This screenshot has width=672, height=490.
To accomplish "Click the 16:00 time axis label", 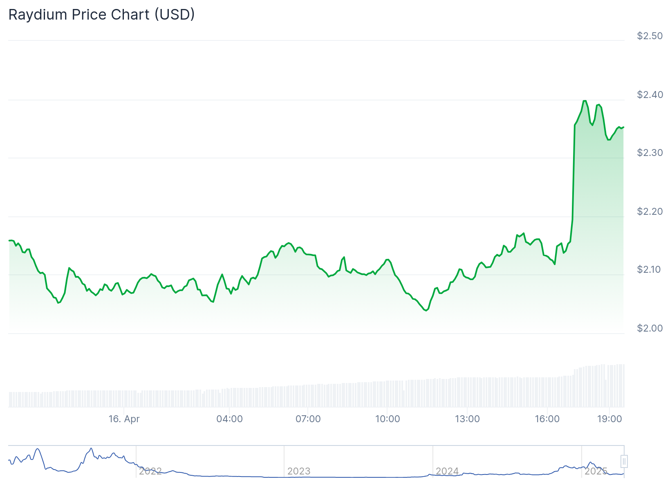I will coord(547,419).
